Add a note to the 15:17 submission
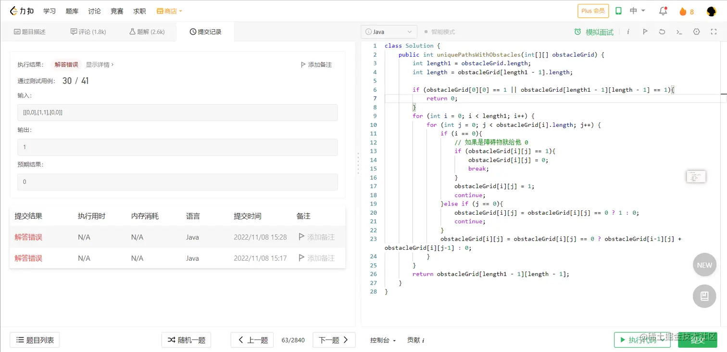Screen dimensions: 727x352 click(316, 258)
